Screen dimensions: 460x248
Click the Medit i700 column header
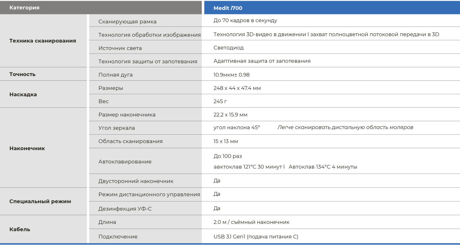tap(332, 8)
